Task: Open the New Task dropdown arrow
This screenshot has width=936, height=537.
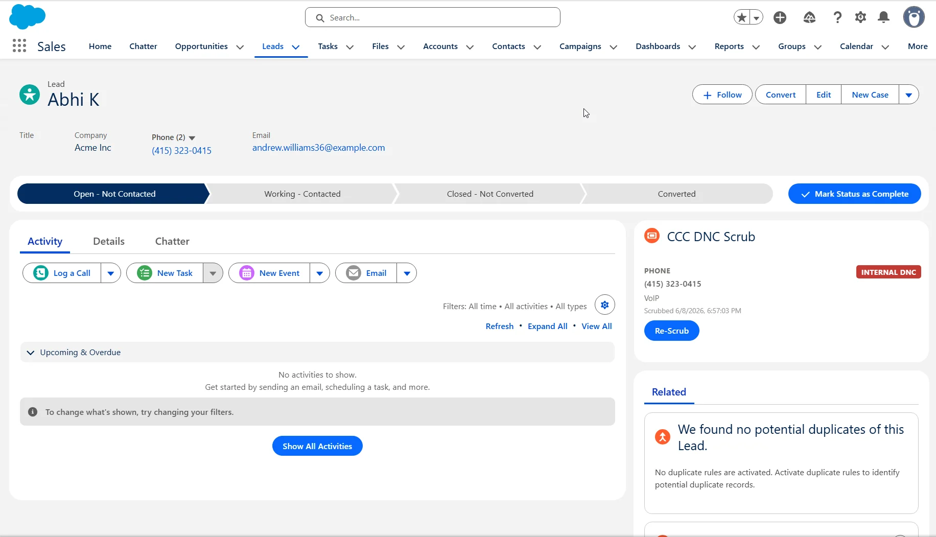Action: [213, 273]
